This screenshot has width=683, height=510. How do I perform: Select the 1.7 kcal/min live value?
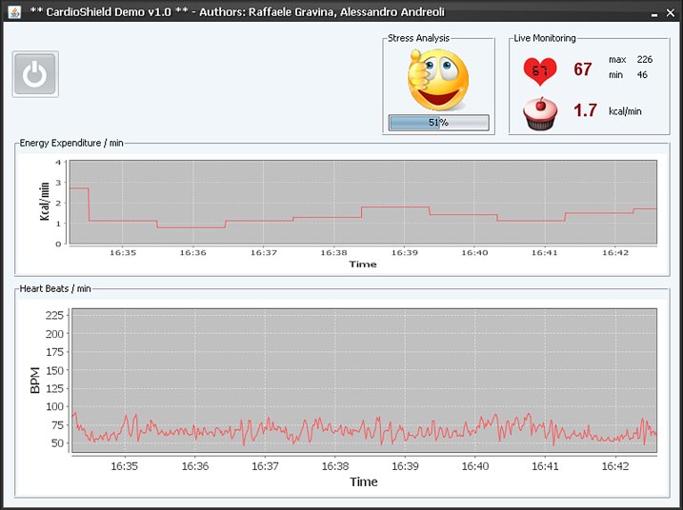click(585, 111)
